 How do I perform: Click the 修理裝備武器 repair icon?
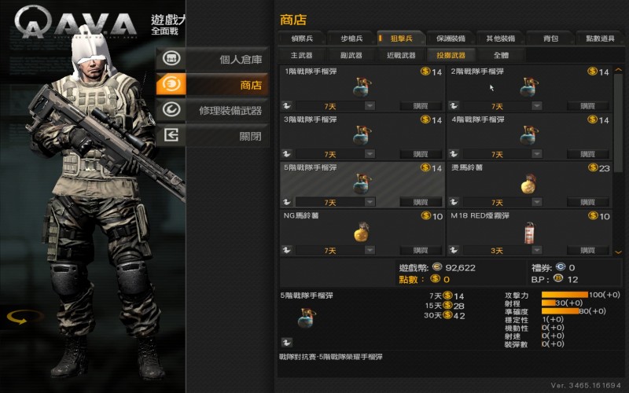pos(171,109)
